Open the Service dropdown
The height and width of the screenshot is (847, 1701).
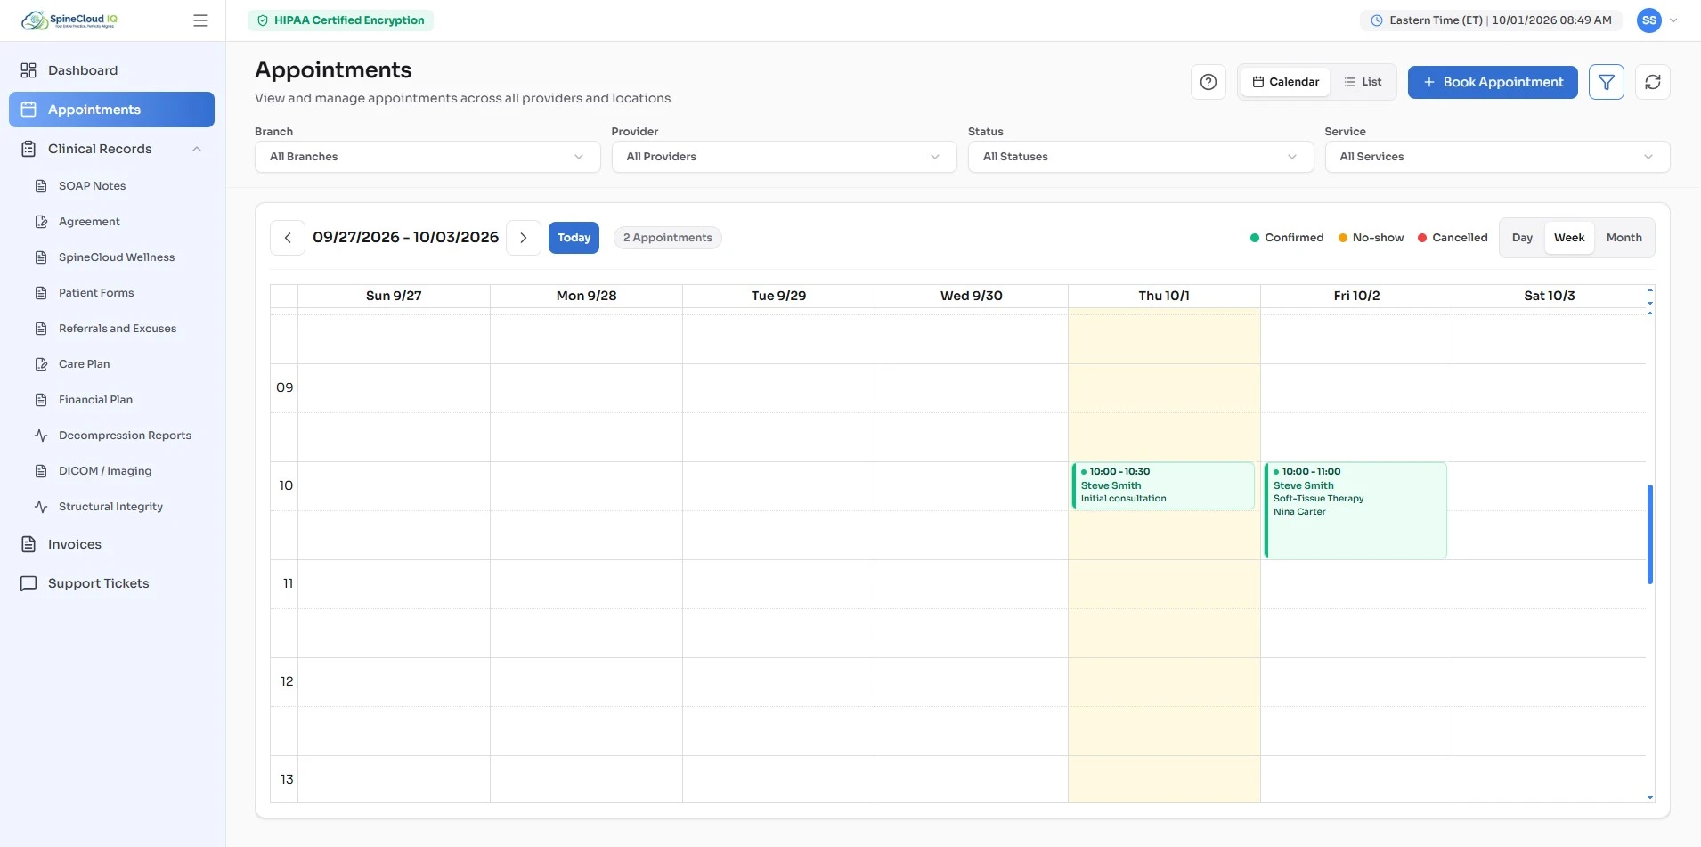[x=1497, y=157]
